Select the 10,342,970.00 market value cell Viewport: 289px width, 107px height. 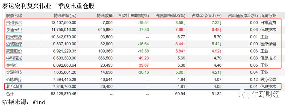64,37
